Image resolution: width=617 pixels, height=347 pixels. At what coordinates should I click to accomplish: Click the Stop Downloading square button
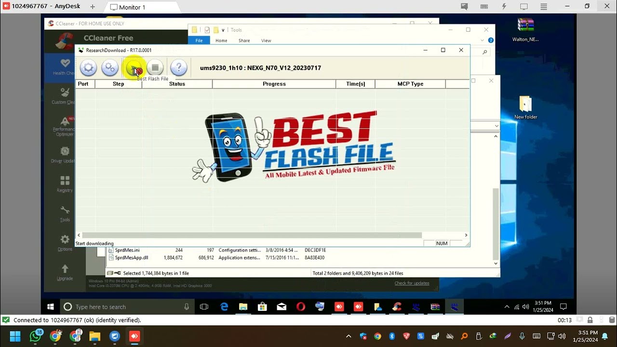click(155, 68)
